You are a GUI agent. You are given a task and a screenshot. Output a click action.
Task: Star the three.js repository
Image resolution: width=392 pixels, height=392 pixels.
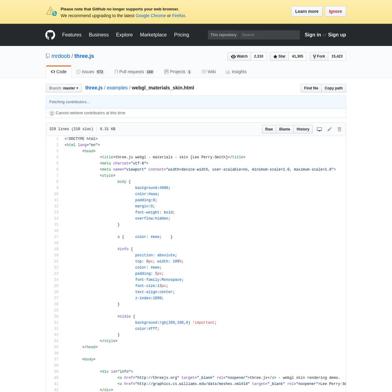coord(279,56)
